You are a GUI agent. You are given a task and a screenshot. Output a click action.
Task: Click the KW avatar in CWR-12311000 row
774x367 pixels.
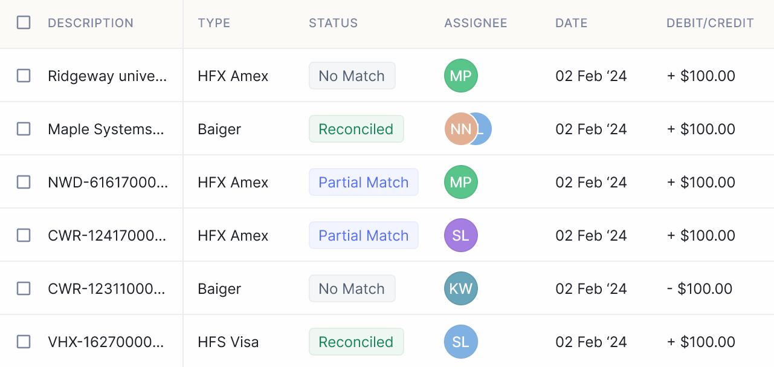[461, 288]
